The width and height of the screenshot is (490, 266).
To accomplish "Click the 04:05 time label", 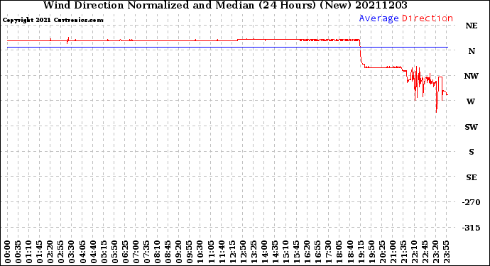I will 82,252.
